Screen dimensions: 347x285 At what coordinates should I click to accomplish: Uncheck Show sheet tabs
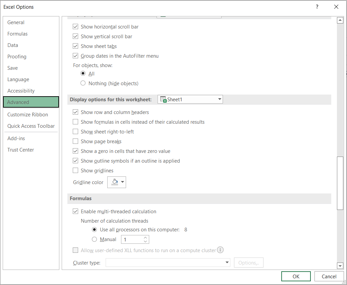[x=75, y=46]
